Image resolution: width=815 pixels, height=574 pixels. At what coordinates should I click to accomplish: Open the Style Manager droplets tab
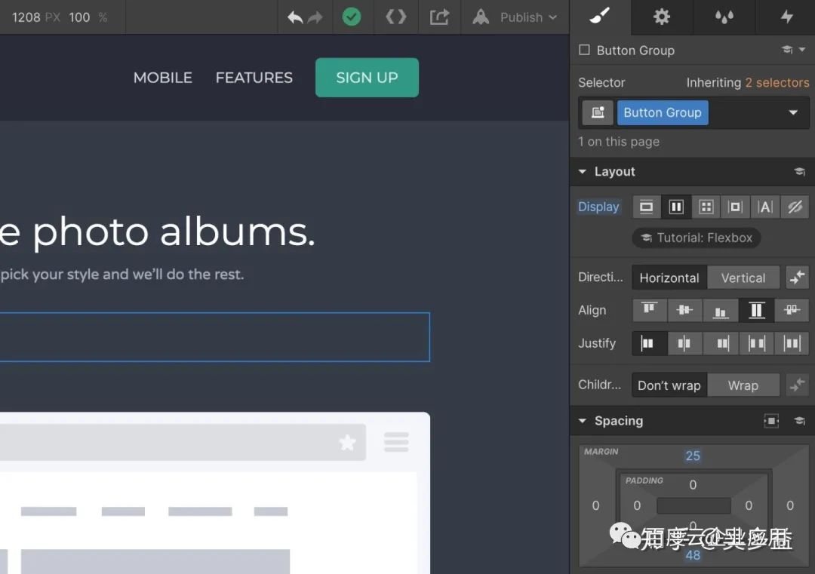pos(724,17)
